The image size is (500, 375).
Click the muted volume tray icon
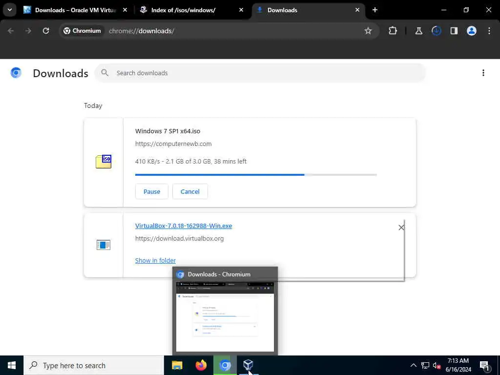click(x=437, y=365)
